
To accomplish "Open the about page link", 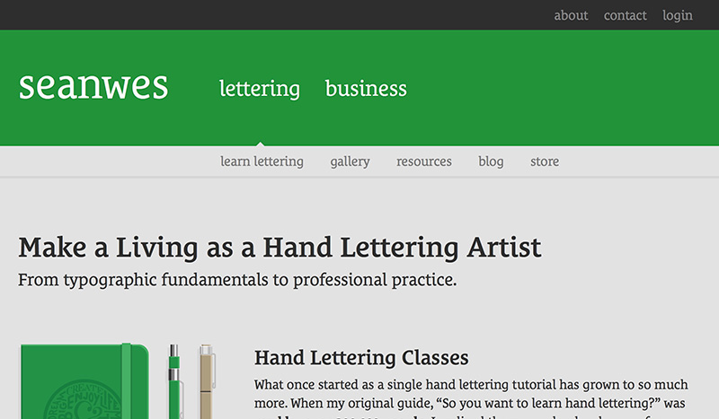I will 571,15.
